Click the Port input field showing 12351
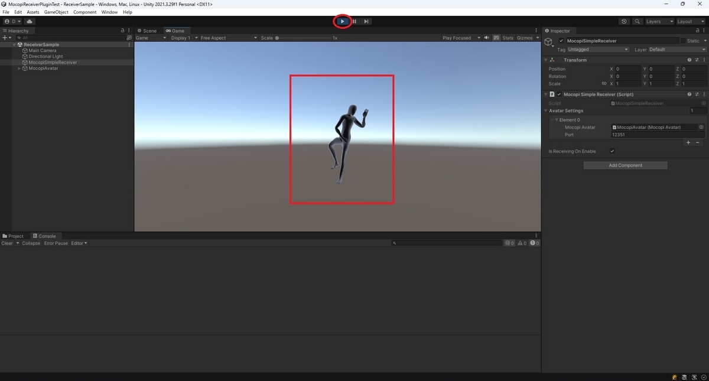Screen dimensions: 709x381 click(x=657, y=134)
